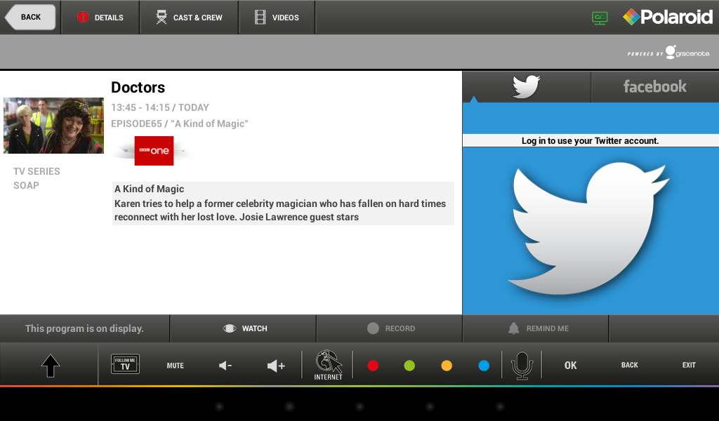The width and height of the screenshot is (719, 421).
Task: Click the large Twitter bird image
Action: click(x=588, y=229)
